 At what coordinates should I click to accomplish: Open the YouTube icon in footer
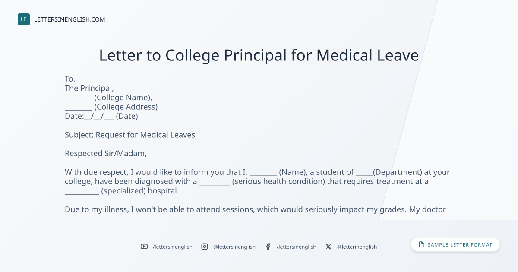144,247
